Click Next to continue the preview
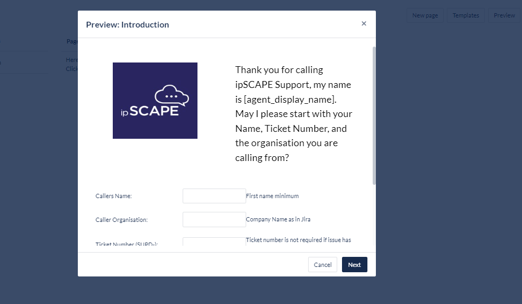 pos(354,265)
